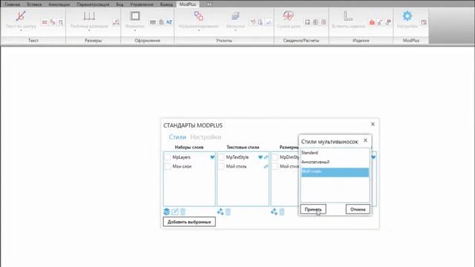Click the Принять button
The width and height of the screenshot is (475, 267).
coord(313,209)
